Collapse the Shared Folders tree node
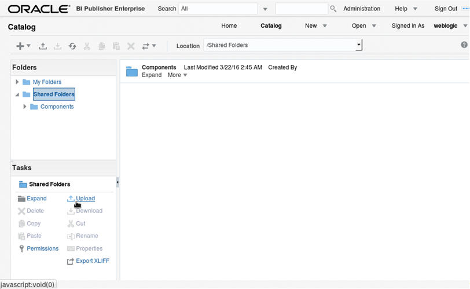 pyautogui.click(x=17, y=95)
